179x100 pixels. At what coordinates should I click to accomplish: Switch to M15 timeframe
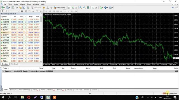click(x=54, y=11)
